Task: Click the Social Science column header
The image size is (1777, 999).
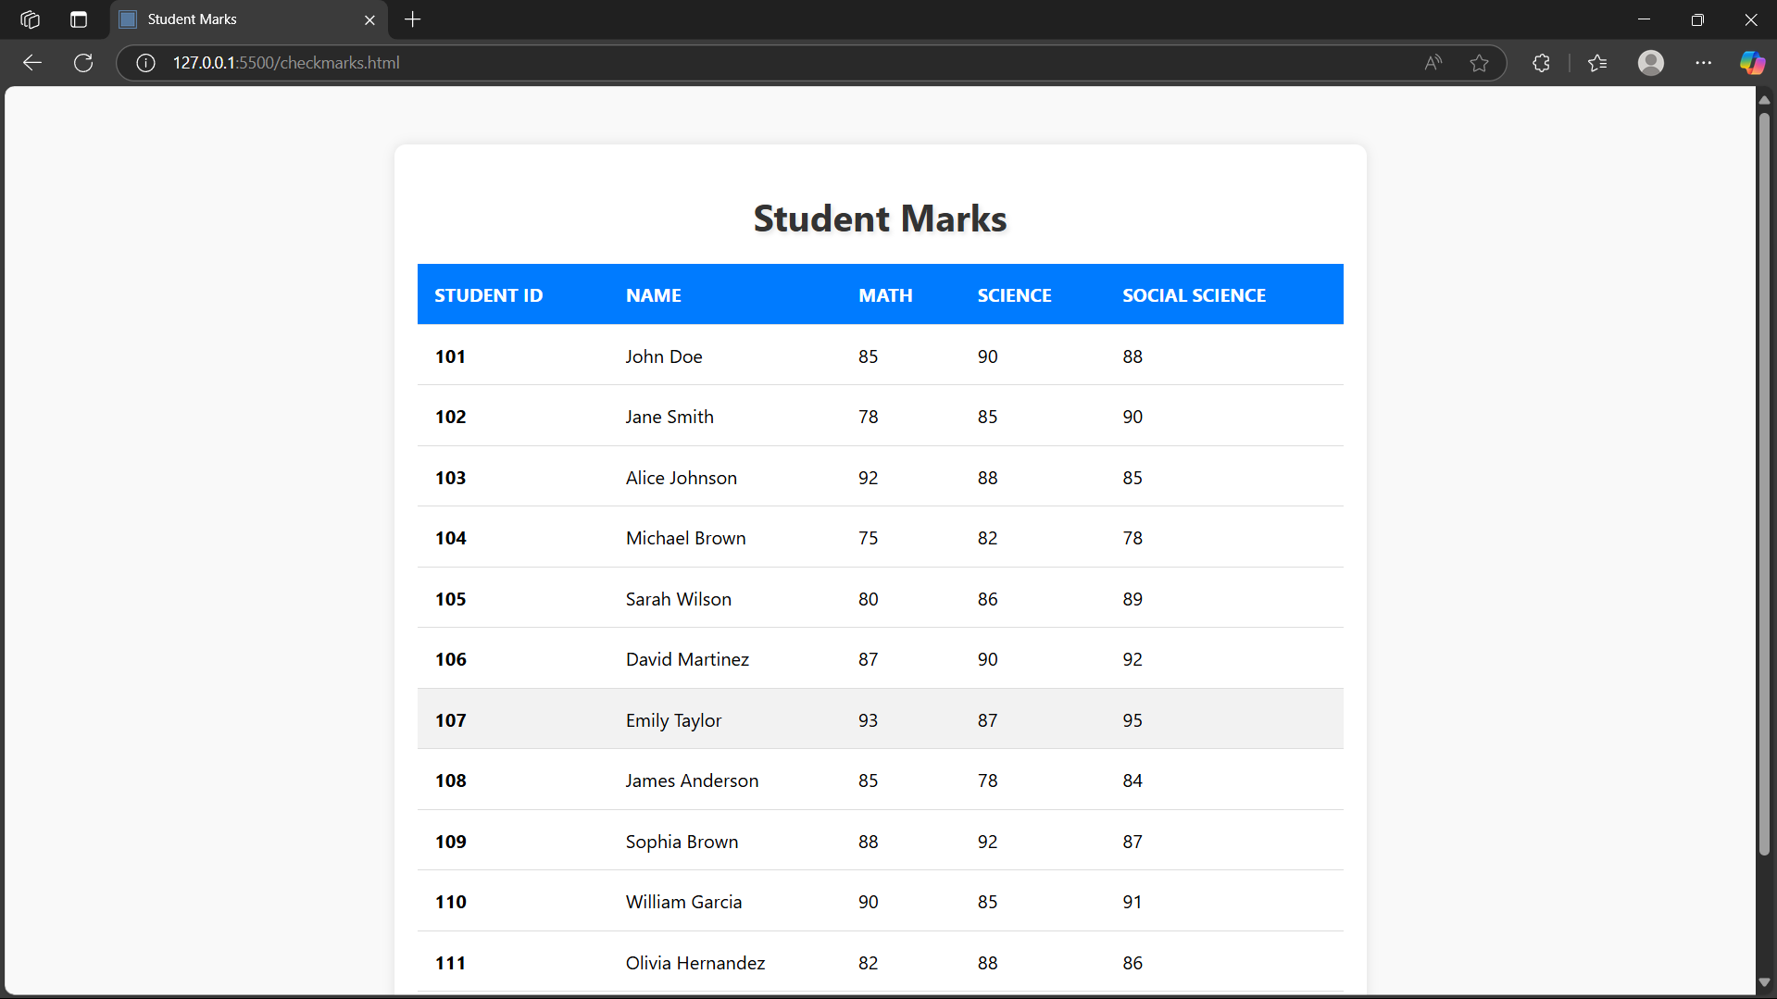Action: click(1194, 295)
